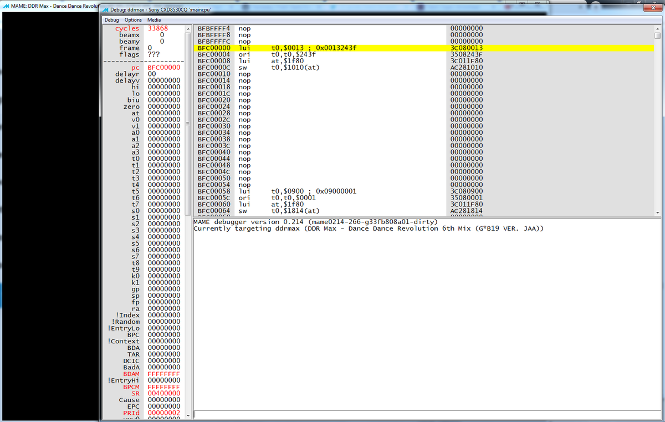Image resolution: width=665 pixels, height=422 pixels.
Task: Select nop line at address BFBFFFF4
Action: [x=424, y=28]
